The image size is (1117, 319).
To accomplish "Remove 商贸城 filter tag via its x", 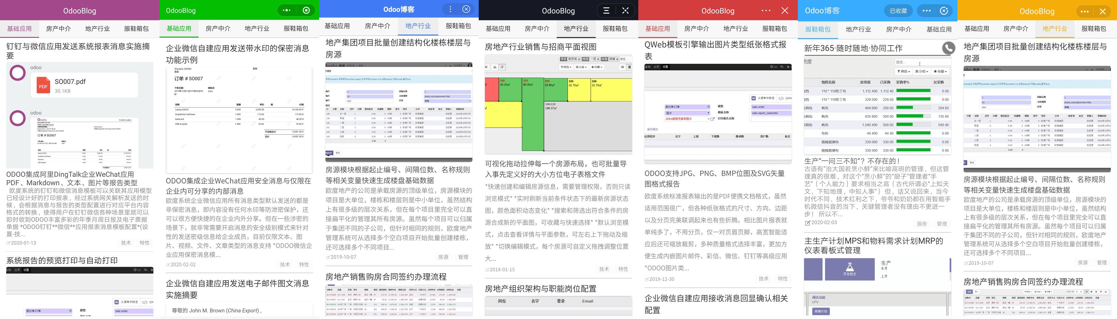I will (579, 59).
